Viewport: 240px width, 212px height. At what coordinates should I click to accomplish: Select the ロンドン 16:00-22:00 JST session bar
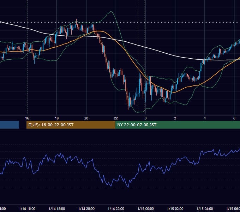pos(71,125)
